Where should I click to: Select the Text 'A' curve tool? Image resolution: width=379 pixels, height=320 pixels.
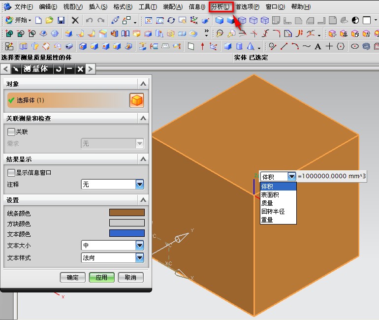(x=318, y=46)
